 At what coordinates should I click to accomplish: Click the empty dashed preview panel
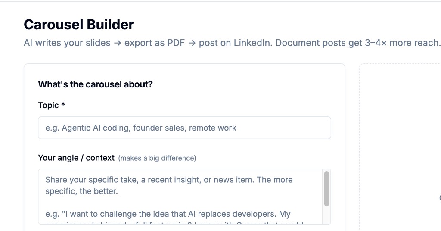[401, 147]
